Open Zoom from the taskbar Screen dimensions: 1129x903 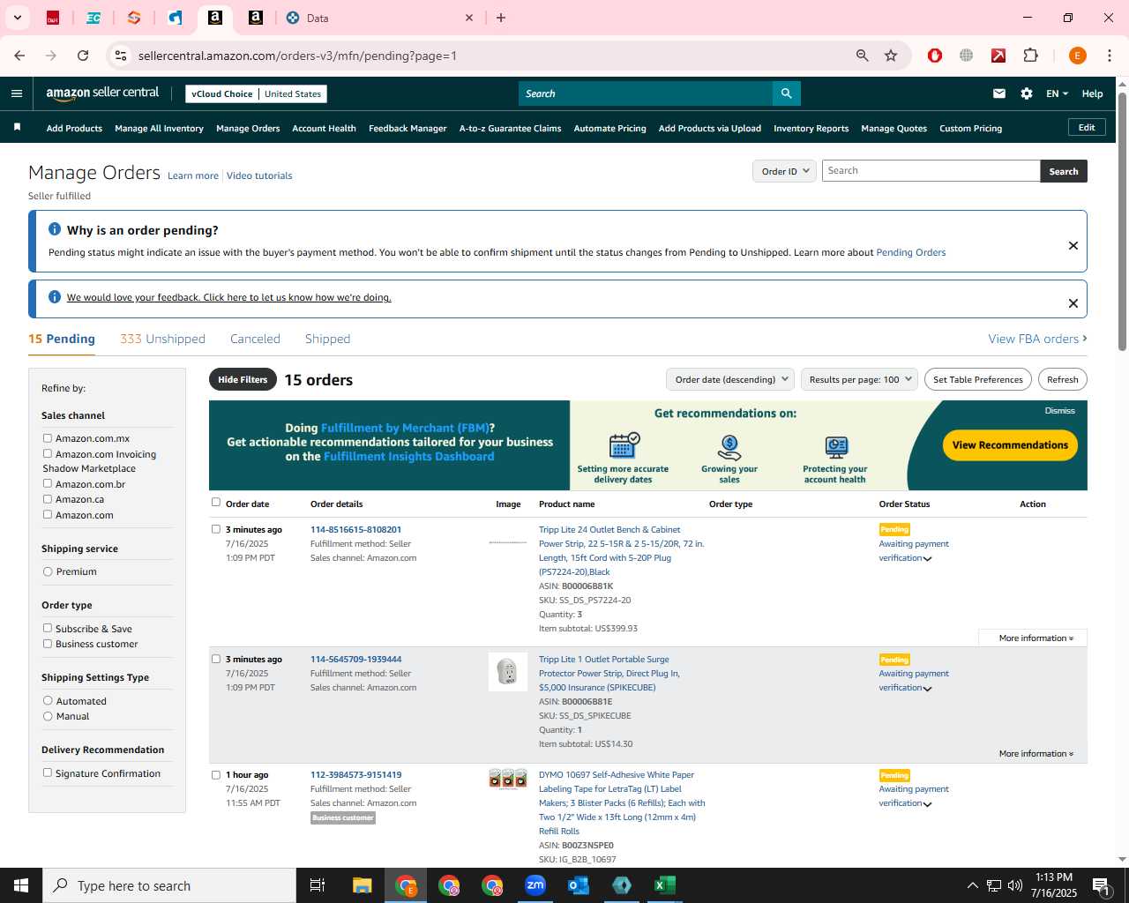[535, 885]
